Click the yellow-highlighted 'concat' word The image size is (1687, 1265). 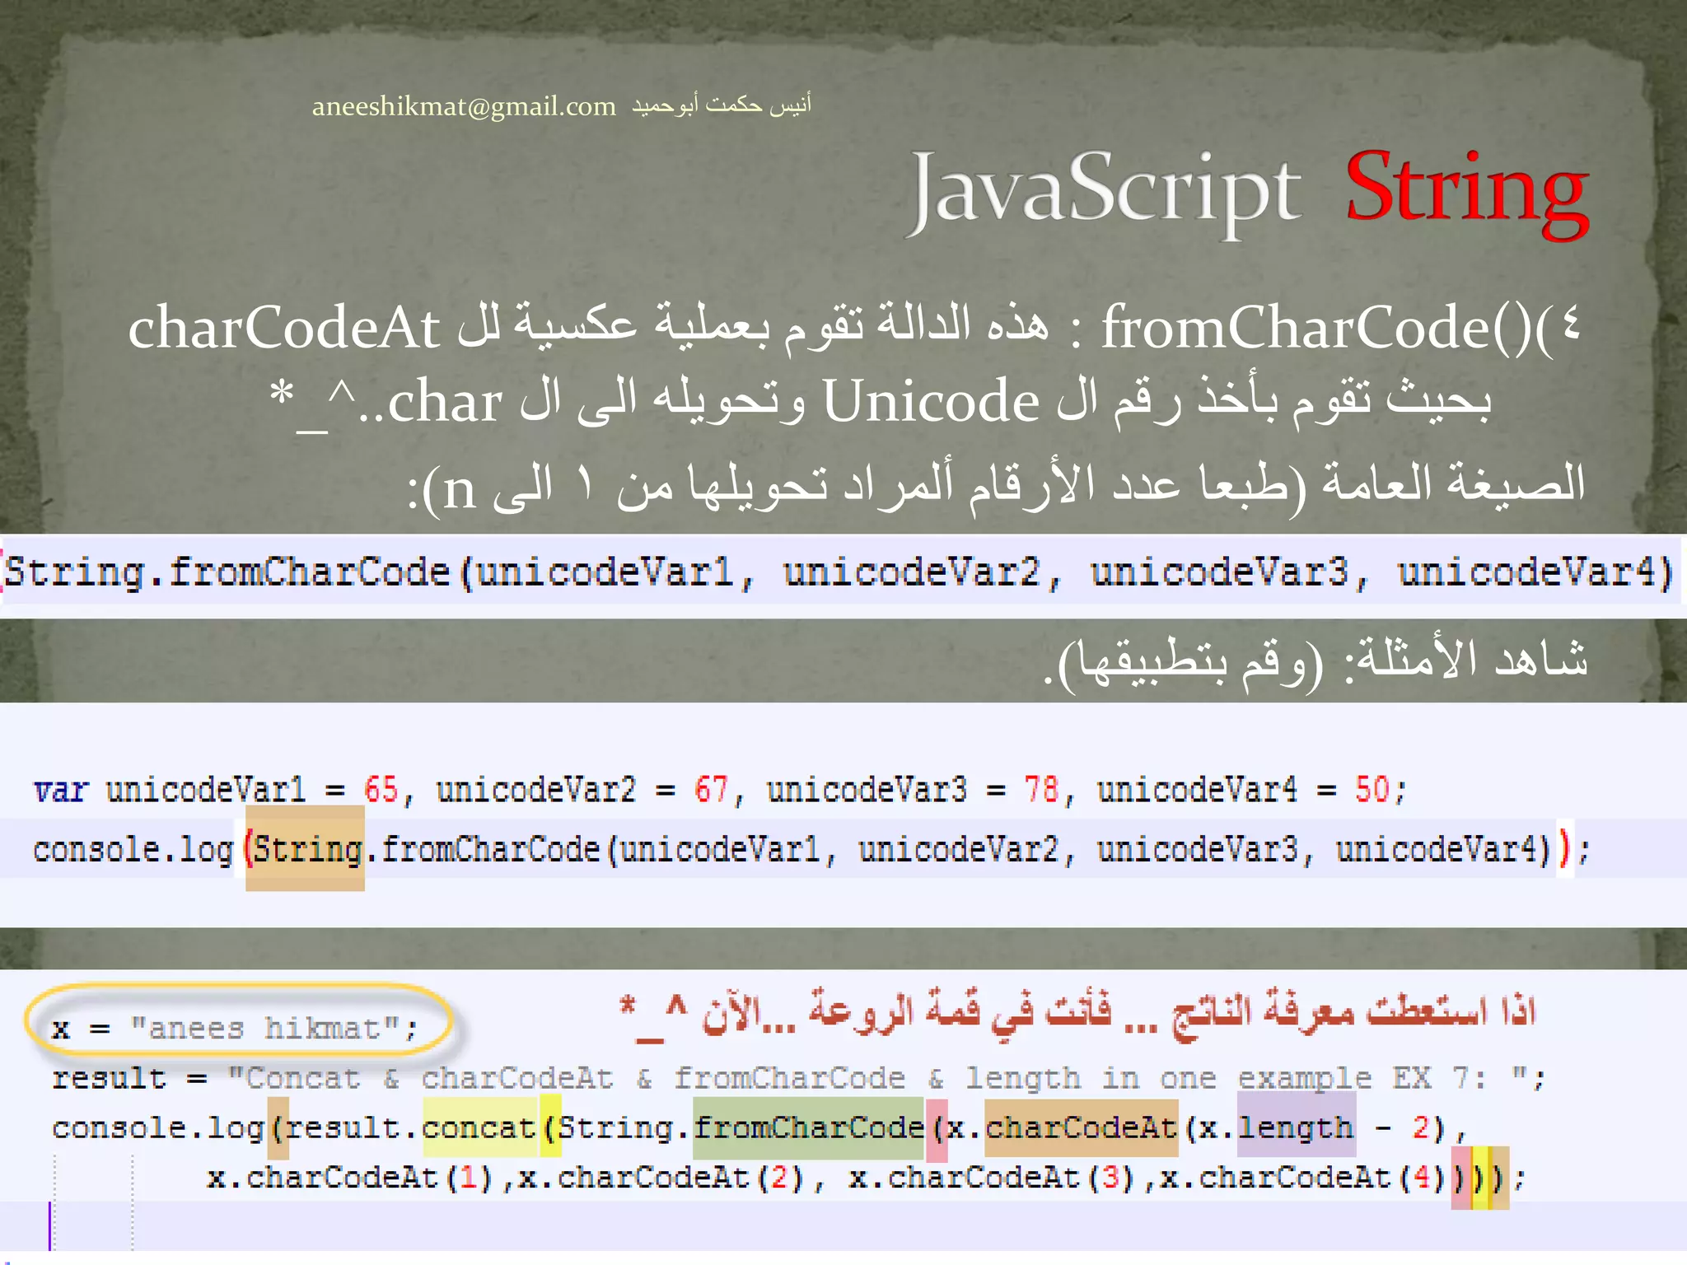click(x=479, y=1127)
